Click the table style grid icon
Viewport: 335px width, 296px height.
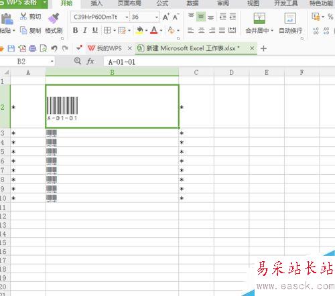(122, 30)
